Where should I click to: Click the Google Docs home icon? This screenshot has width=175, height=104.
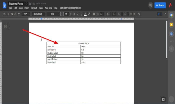point(4,5)
